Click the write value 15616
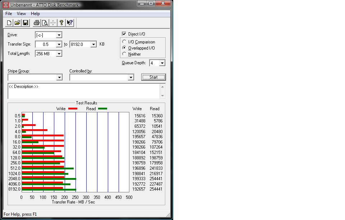Screen dimensions: 345x220 [140, 116]
